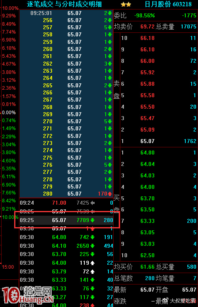Click the 09:30 row priced 64.10
Image resolution: width=198 pixels, height=307 pixels.
66,246
